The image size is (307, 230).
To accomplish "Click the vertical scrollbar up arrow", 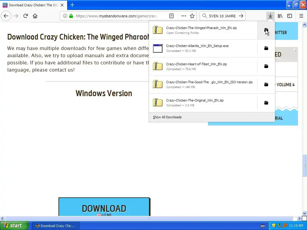I will 304,25.
